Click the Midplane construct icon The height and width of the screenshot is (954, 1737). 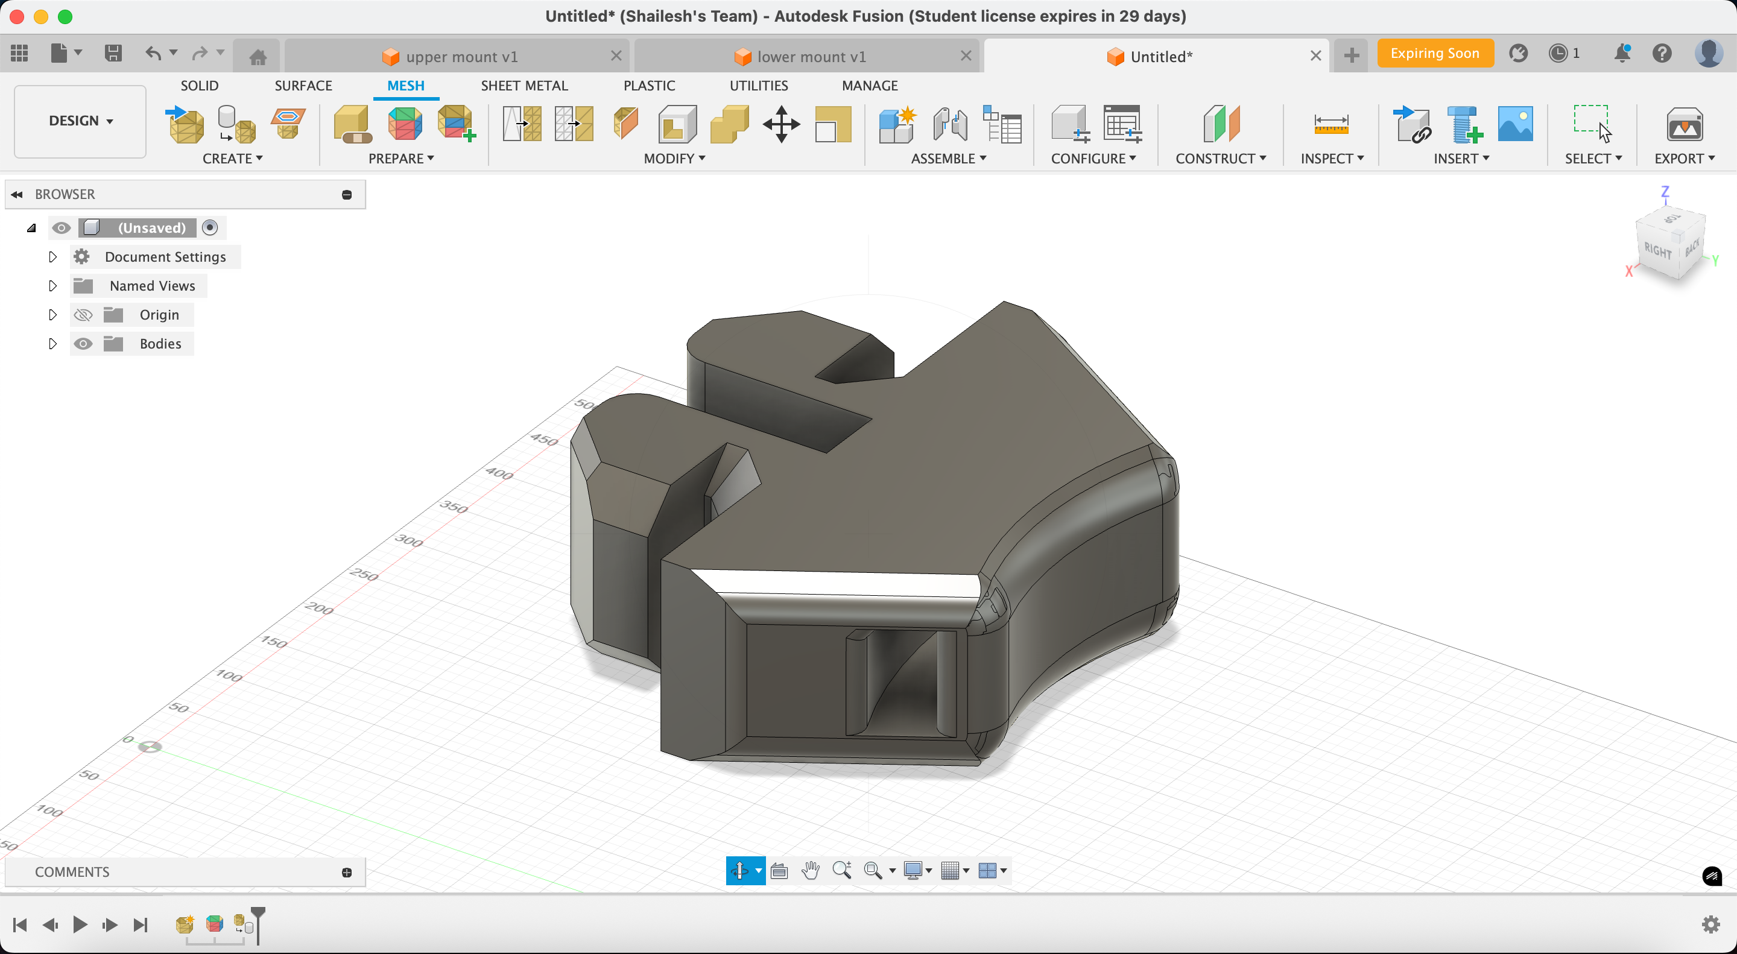pos(1221,124)
